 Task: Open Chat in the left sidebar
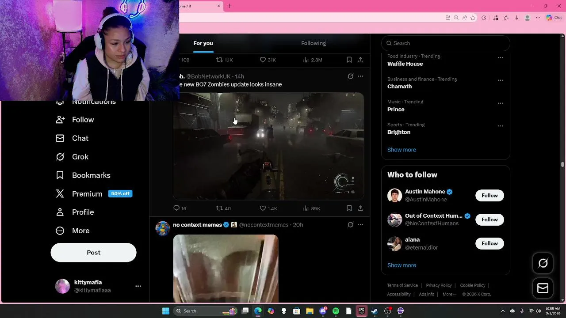(x=72, y=138)
